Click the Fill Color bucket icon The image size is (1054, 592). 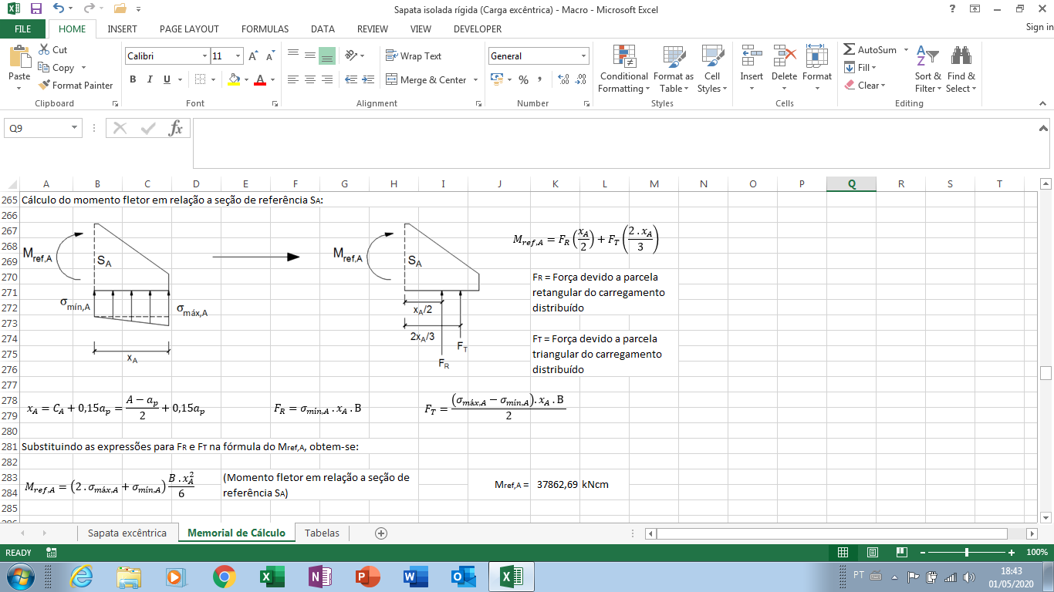235,79
